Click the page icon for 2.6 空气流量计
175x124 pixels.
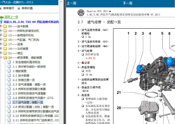pyautogui.click(x=9, y=98)
